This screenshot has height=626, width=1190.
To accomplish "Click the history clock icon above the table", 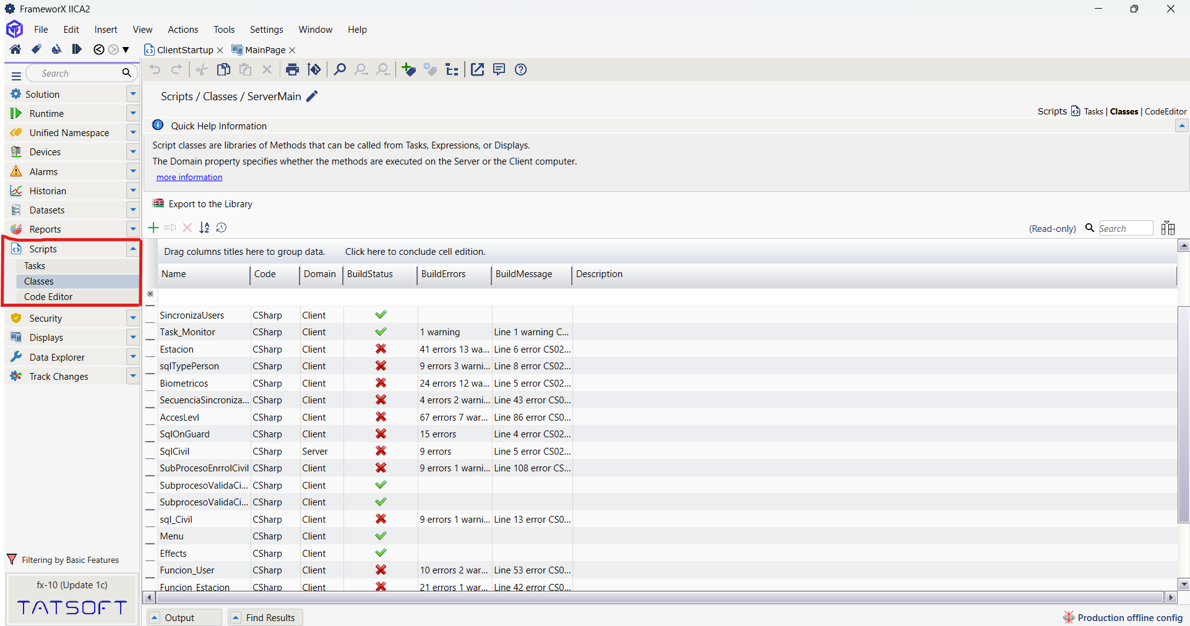I will [222, 228].
